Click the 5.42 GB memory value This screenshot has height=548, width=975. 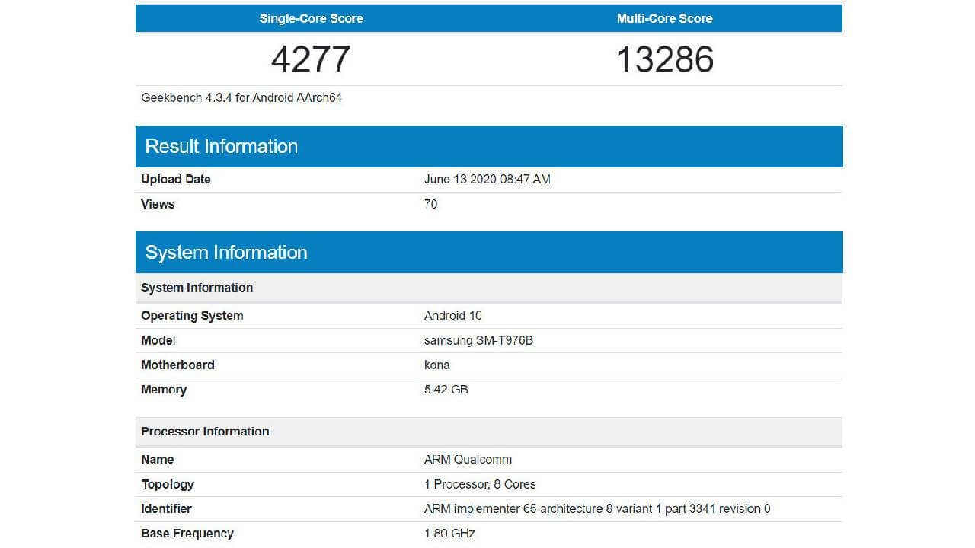point(446,390)
